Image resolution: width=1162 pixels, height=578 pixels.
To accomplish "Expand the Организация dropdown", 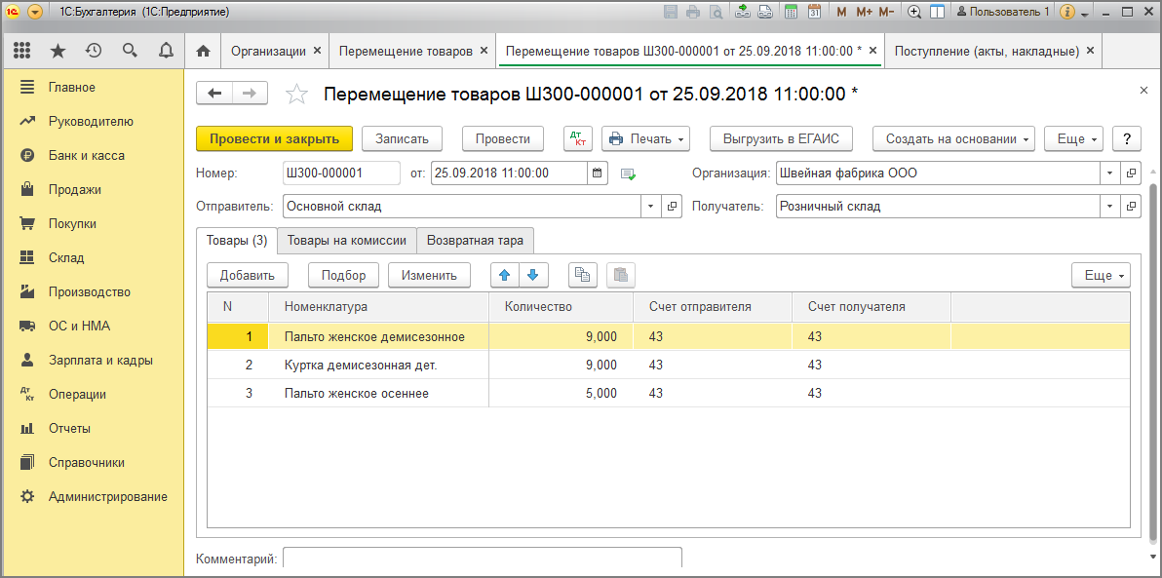I will click(1109, 173).
